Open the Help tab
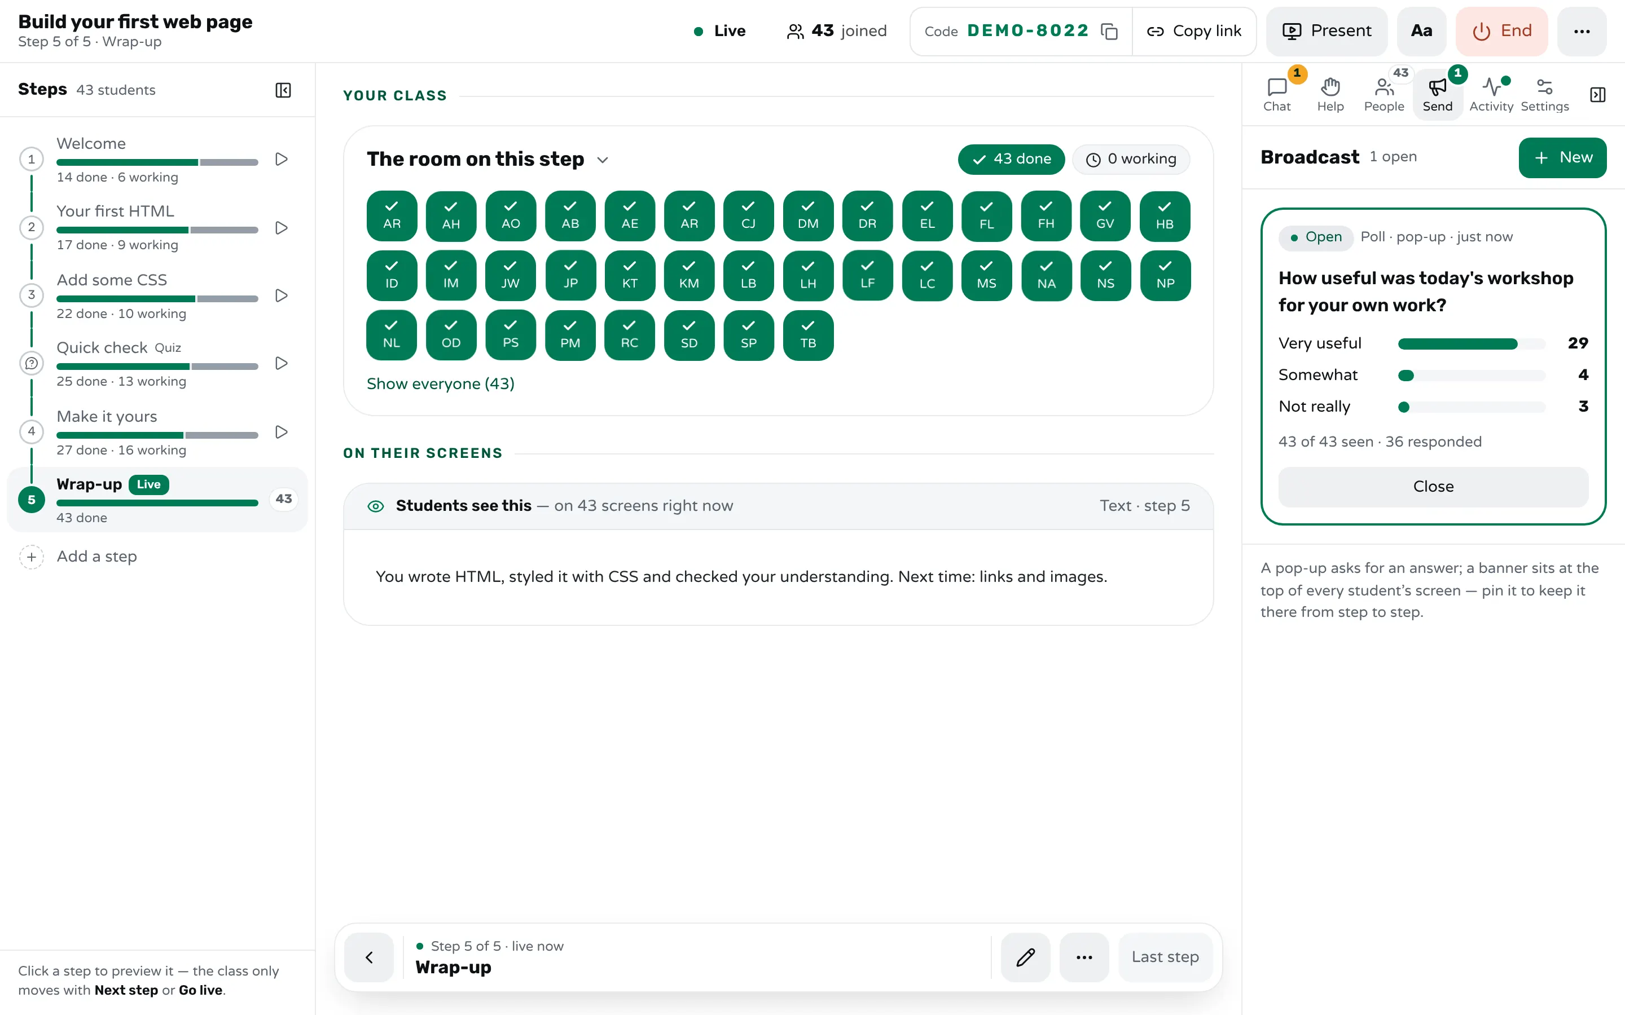The width and height of the screenshot is (1625, 1015). point(1330,95)
